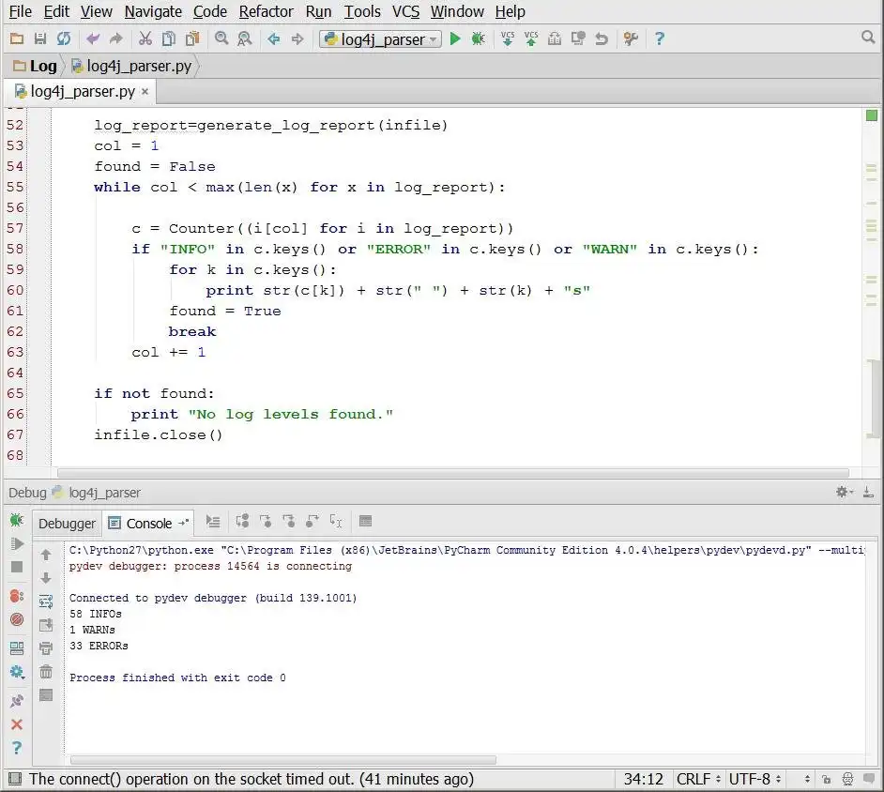Navigate Forward with right arrow icon

297,38
